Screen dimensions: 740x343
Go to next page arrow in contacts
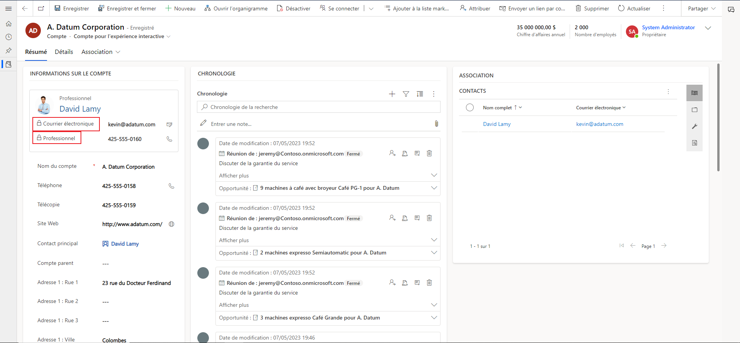pos(664,246)
